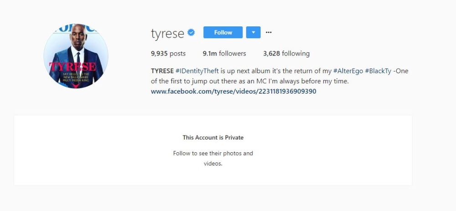The image size is (456, 211).
Task: Visit the facebook.com/tyrese videos link
Action: (233, 91)
